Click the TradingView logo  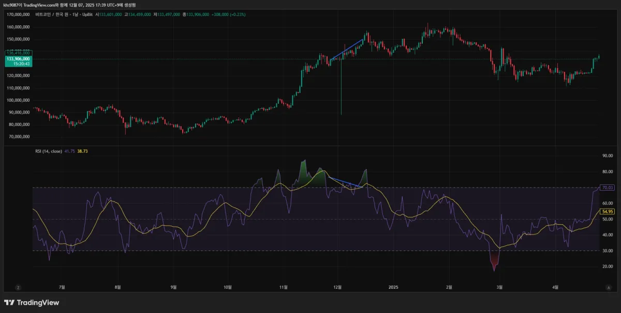(32, 303)
